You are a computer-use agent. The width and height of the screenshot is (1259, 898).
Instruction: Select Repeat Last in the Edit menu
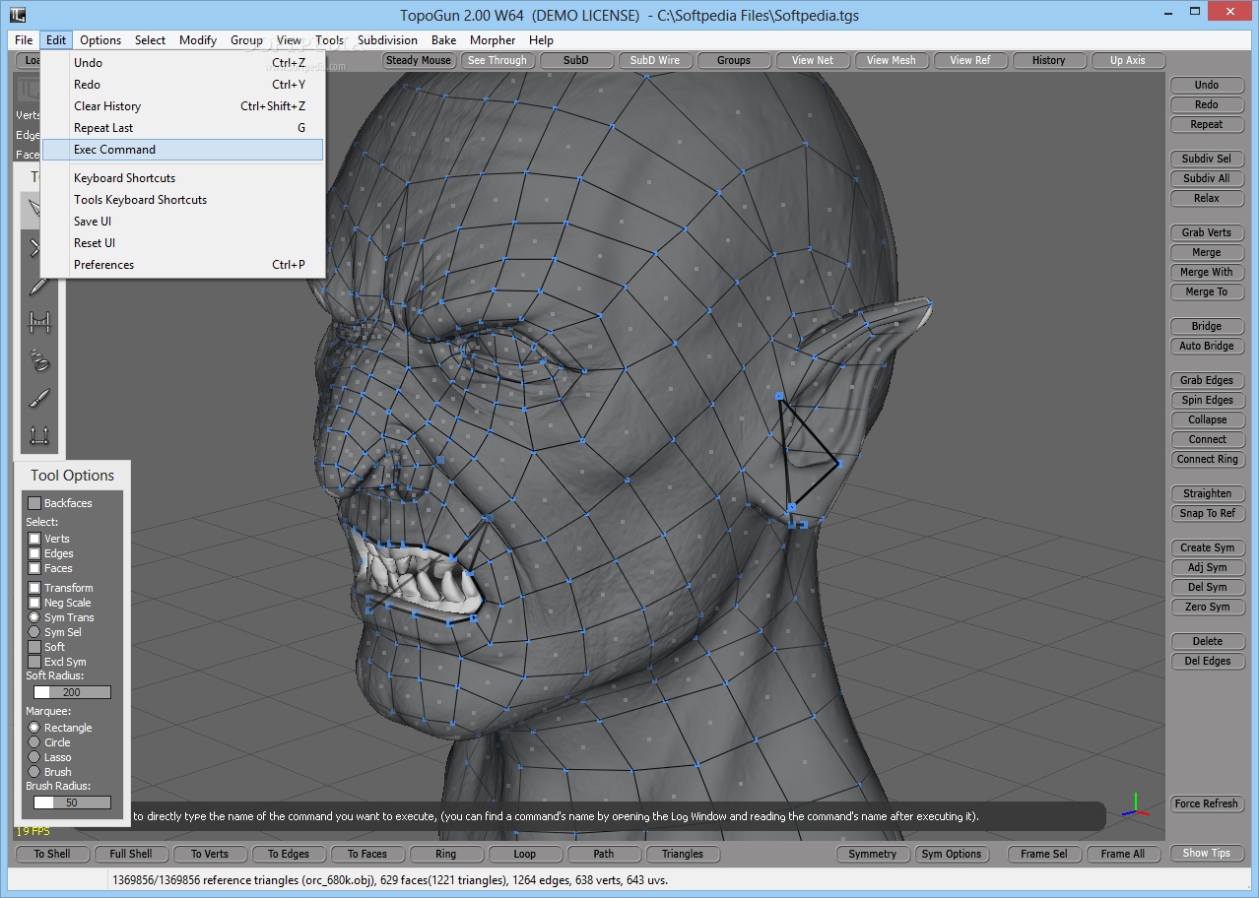183,128
